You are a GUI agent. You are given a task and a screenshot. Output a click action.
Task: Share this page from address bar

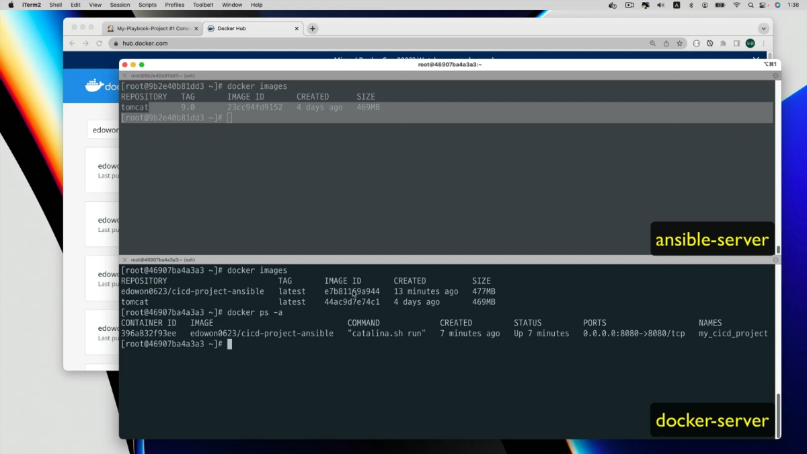[x=666, y=43]
